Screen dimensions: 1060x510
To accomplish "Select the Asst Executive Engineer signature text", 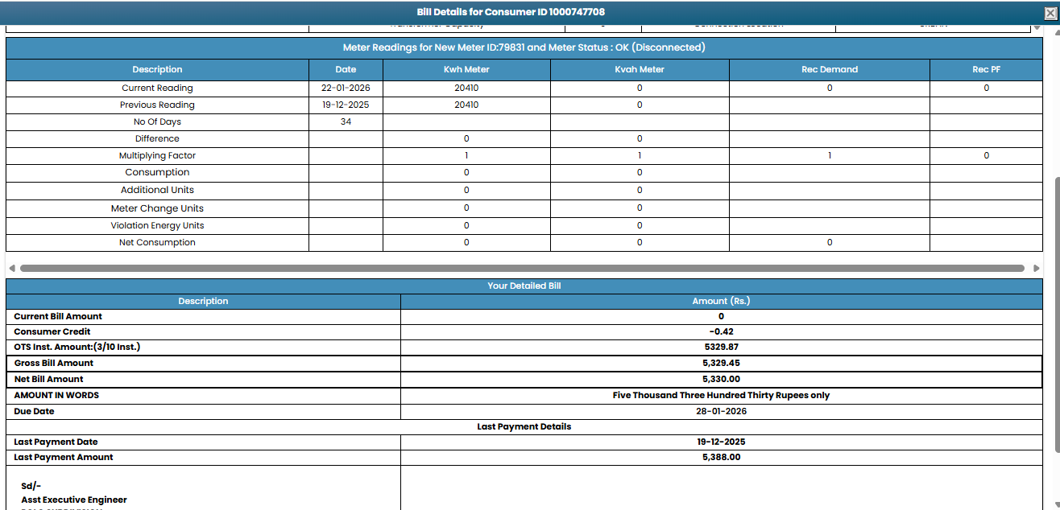I will click(x=74, y=500).
